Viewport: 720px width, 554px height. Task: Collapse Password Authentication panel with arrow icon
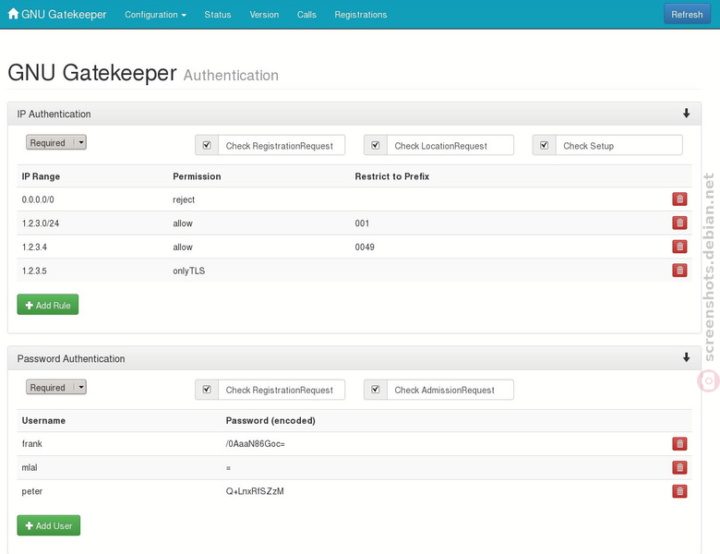[x=686, y=357]
